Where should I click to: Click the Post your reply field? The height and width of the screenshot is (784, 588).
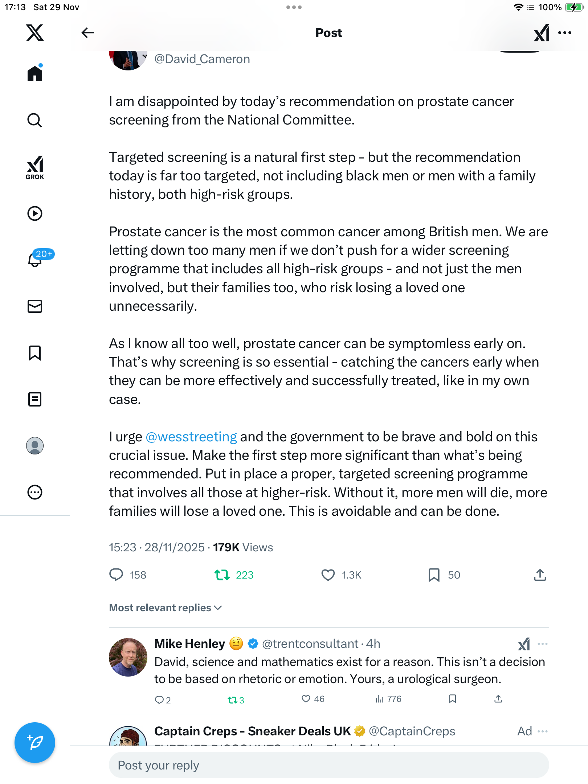click(328, 765)
